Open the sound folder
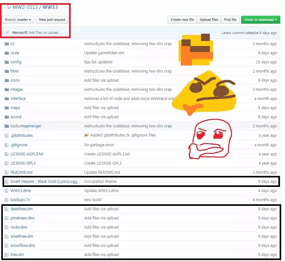The image size is (285, 261). (16, 117)
